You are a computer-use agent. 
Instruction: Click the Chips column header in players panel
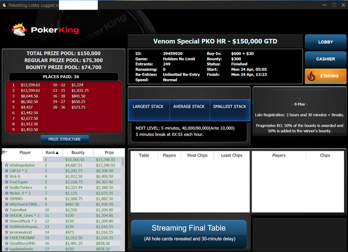click(325, 156)
